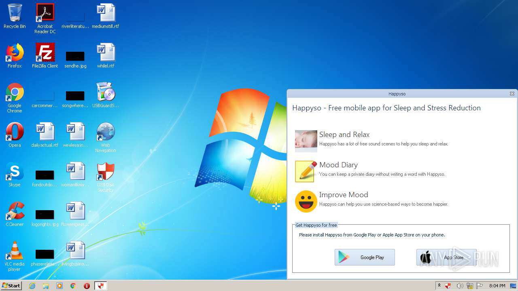Launch Acrobat Reader DC shortcut
The image size is (518, 291).
[x=45, y=18]
